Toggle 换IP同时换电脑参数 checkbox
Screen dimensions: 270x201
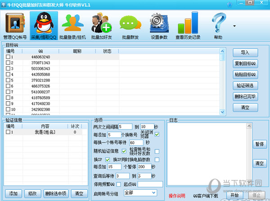pyautogui.click(x=157, y=160)
